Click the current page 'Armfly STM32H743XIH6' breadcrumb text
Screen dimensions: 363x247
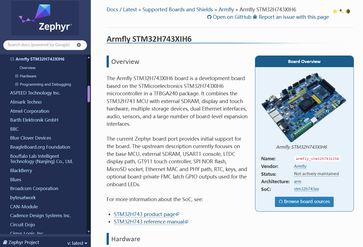point(268,10)
